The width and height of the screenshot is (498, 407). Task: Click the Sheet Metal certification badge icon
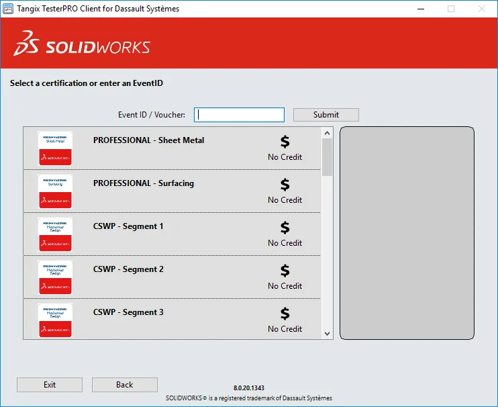pos(55,148)
